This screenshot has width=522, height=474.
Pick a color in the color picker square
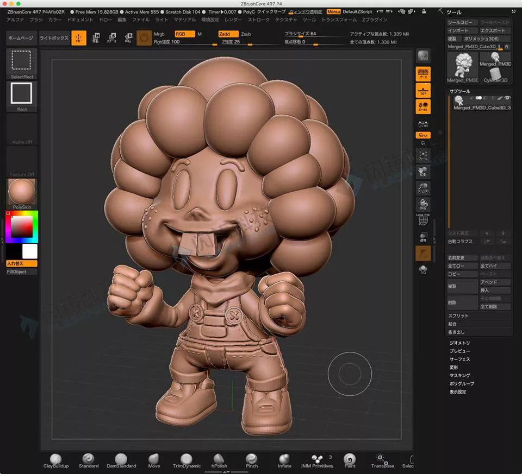click(x=22, y=226)
